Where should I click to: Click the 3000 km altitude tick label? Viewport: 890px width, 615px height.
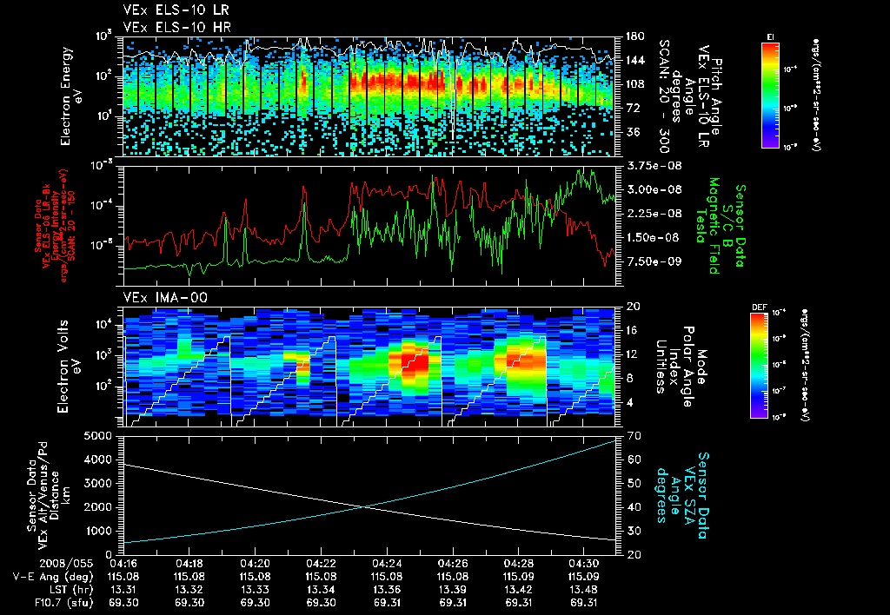(x=98, y=483)
